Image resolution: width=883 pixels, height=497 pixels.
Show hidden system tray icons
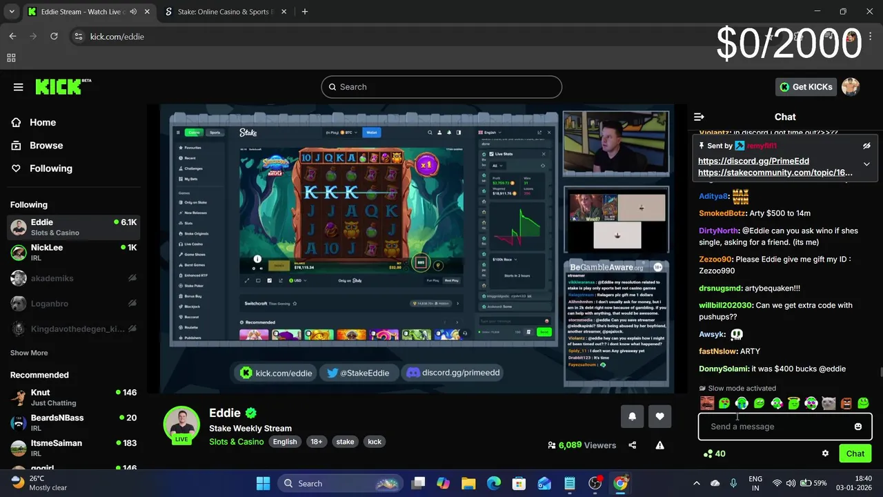[x=696, y=483]
